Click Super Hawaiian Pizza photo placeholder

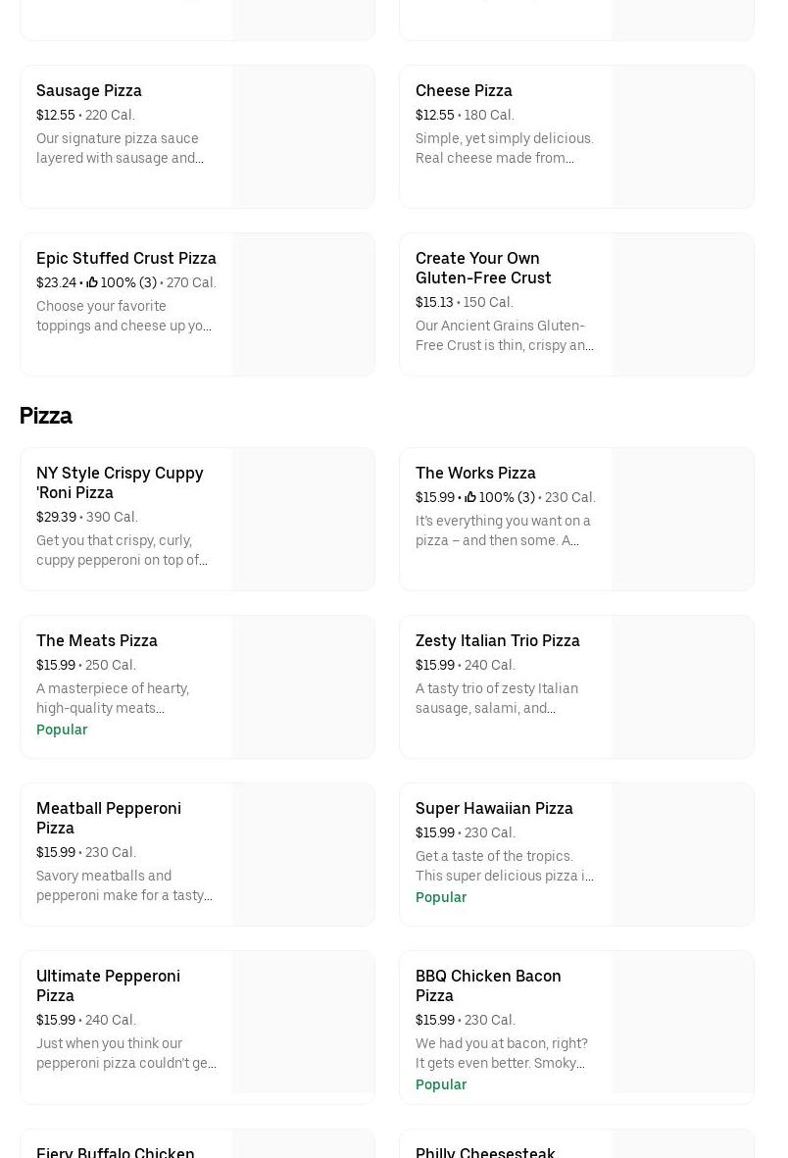pyautogui.click(x=683, y=855)
